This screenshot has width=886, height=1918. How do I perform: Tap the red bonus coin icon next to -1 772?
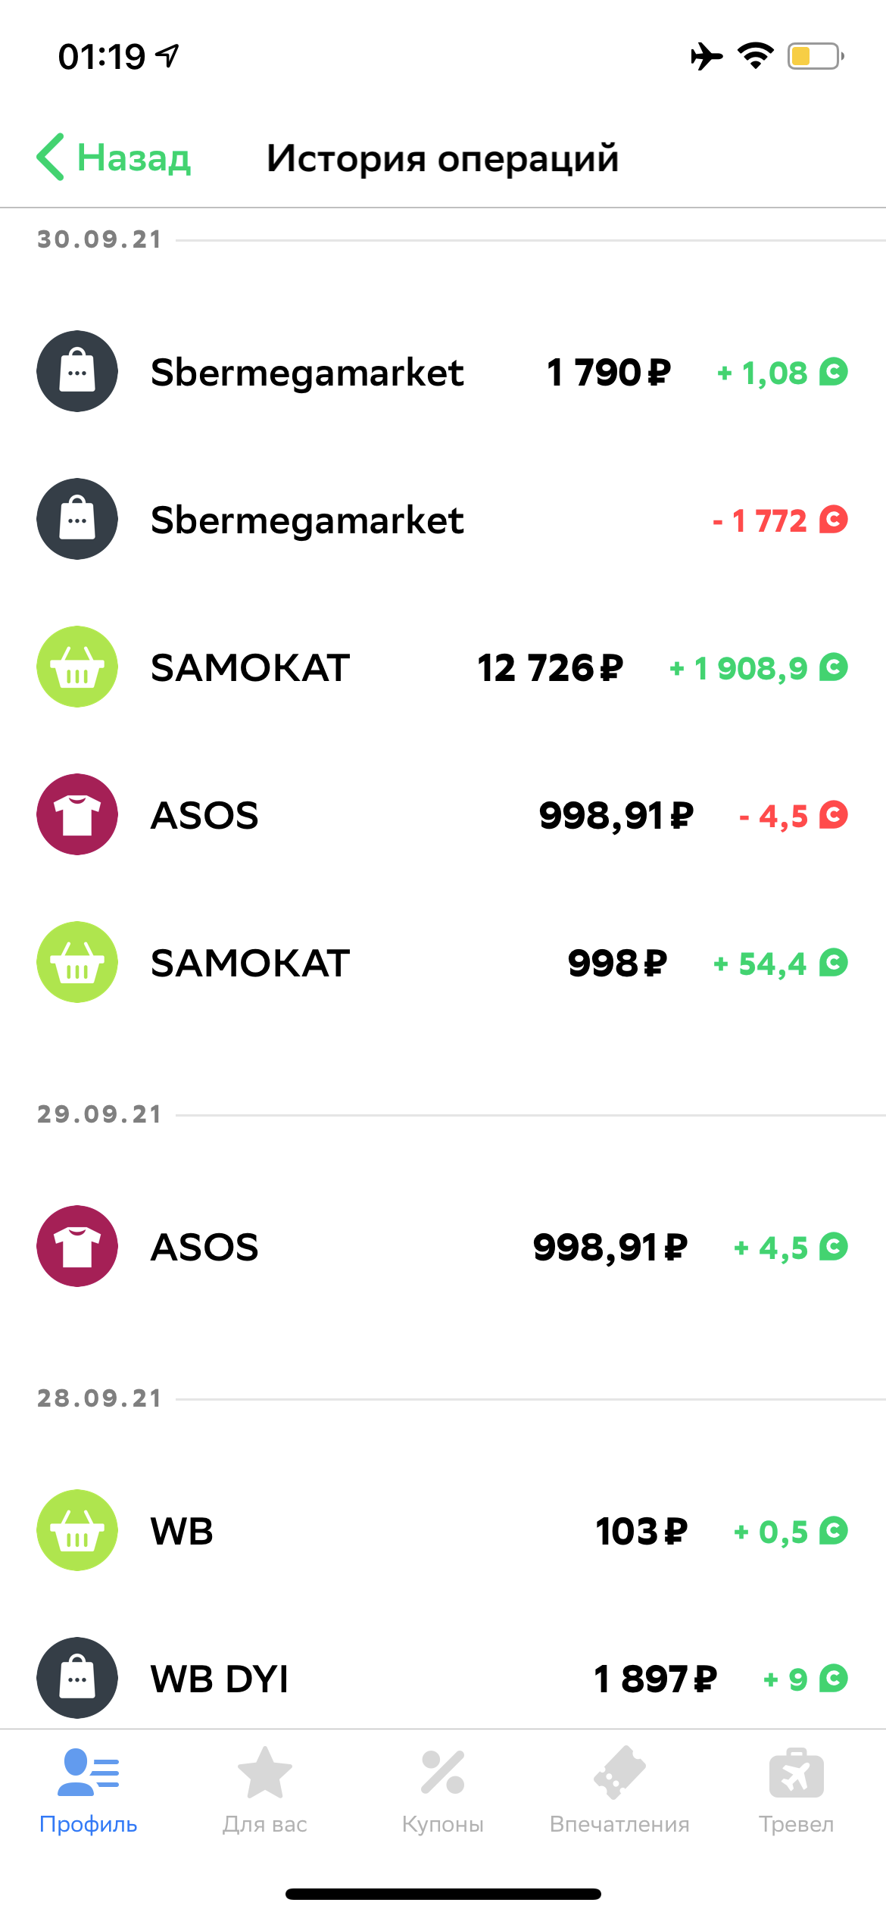point(833,520)
